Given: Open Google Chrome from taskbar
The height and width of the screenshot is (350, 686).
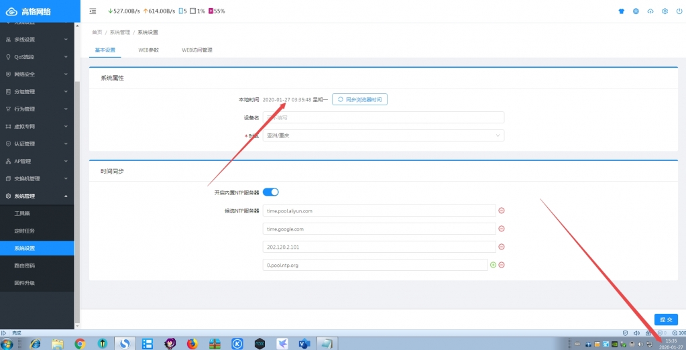Looking at the screenshot, I should tap(80, 344).
